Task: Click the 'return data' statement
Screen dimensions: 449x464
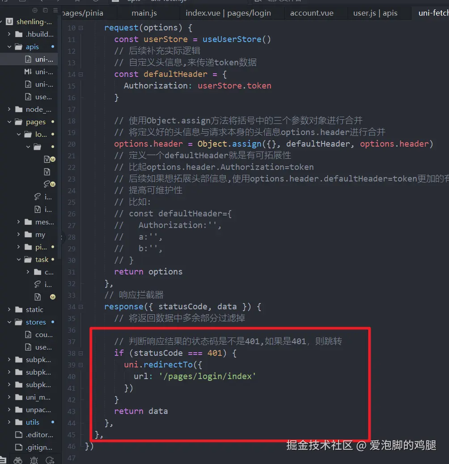Action: 141,411
